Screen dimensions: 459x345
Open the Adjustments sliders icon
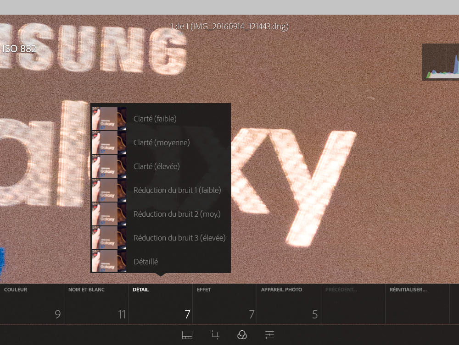pyautogui.click(x=269, y=335)
